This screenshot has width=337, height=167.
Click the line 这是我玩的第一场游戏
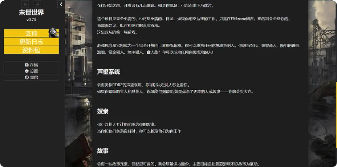click(x=117, y=32)
